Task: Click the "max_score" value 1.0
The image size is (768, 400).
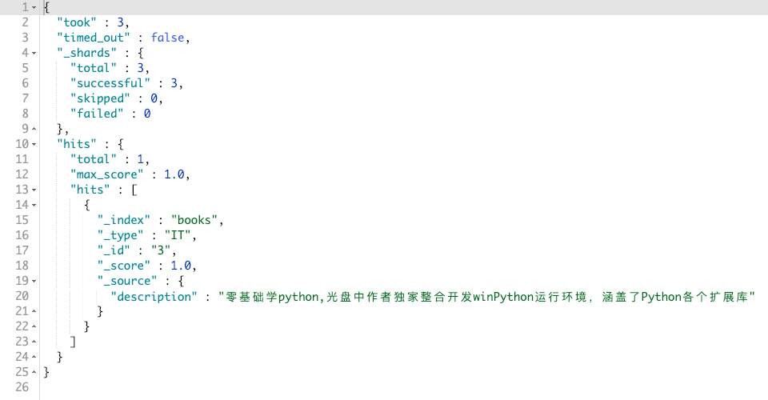Action: (x=174, y=174)
